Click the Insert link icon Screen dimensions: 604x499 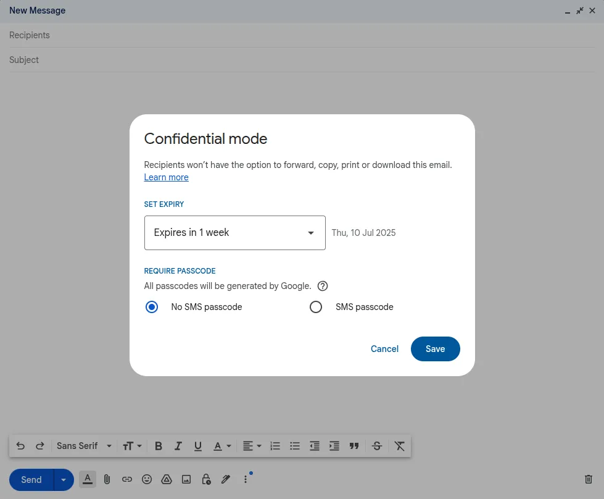pyautogui.click(x=126, y=479)
